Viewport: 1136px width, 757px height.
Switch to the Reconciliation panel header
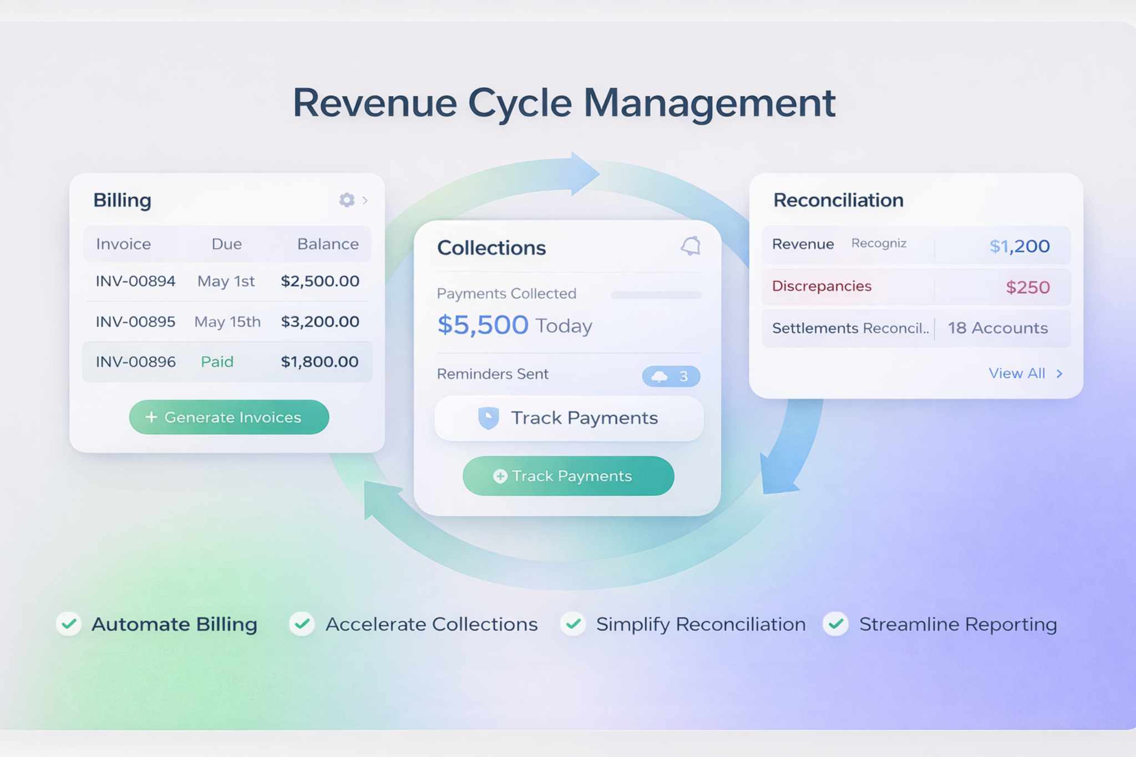[839, 200]
